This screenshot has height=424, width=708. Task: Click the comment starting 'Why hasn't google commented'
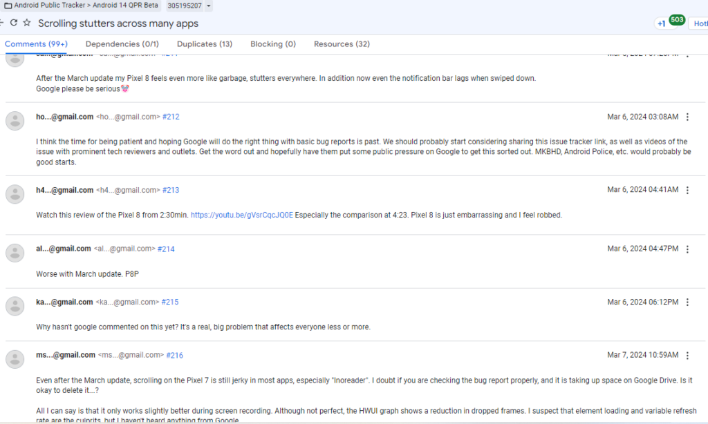pos(203,327)
